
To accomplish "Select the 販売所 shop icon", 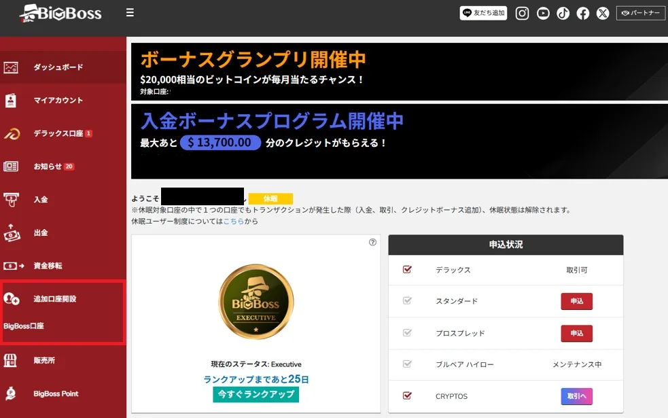I will pyautogui.click(x=10, y=360).
